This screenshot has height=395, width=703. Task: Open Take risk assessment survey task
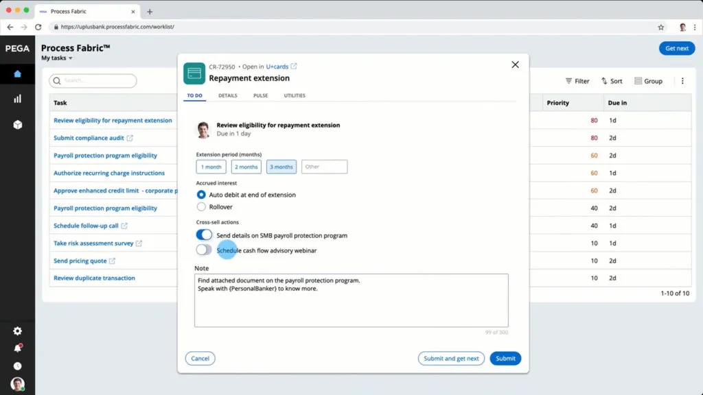(93, 243)
